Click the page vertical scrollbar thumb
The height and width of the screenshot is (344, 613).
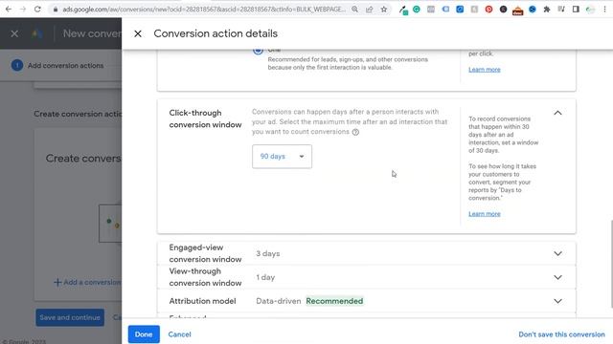(x=611, y=264)
